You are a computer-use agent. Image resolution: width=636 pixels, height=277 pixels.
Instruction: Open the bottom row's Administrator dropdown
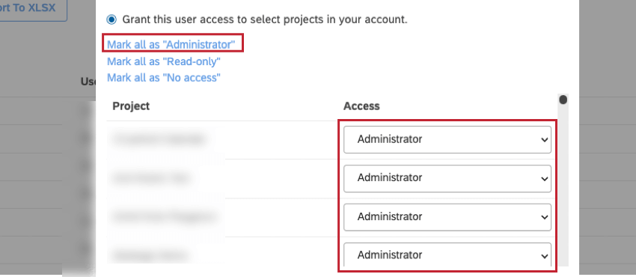click(447, 255)
